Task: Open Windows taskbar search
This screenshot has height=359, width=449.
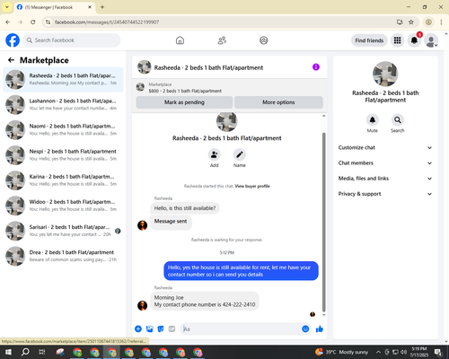Action: click(25, 352)
